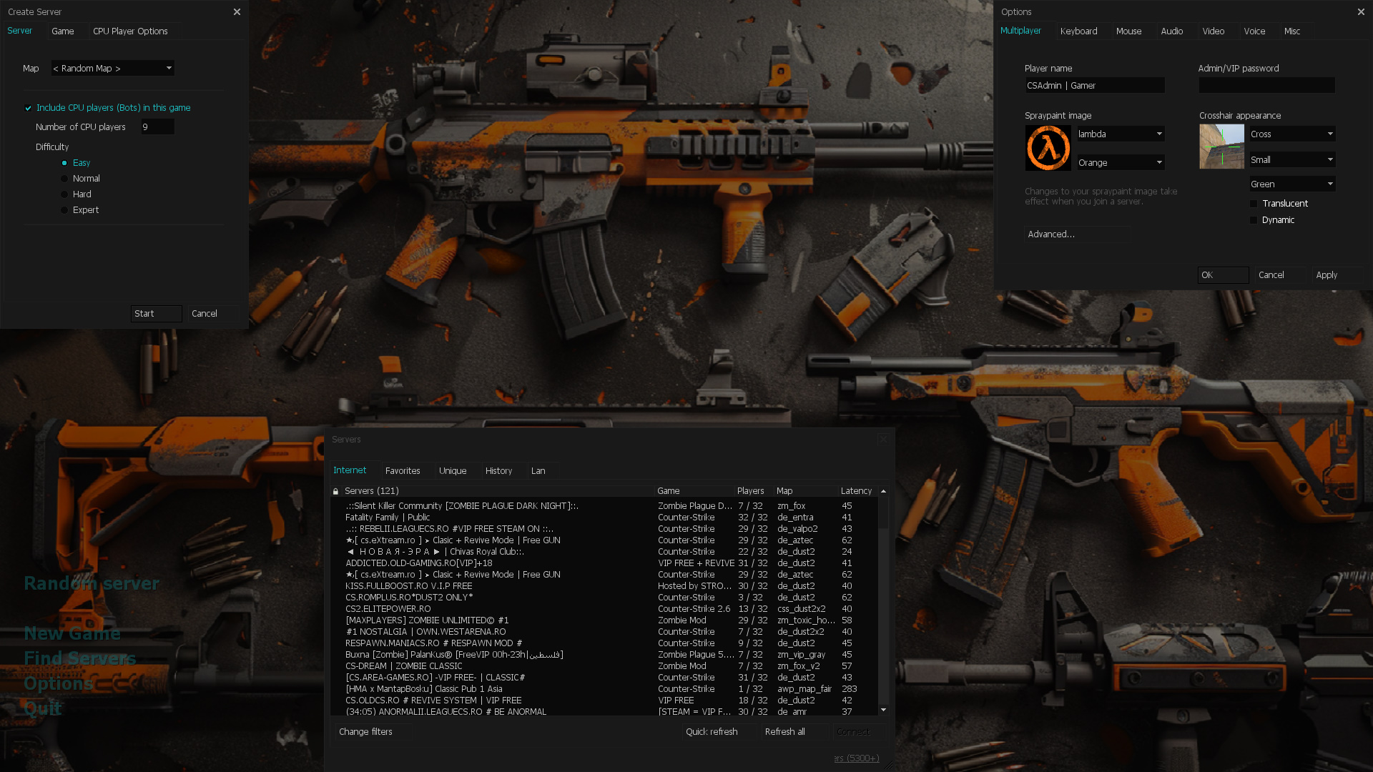Click Quit main menu item

coord(43,708)
